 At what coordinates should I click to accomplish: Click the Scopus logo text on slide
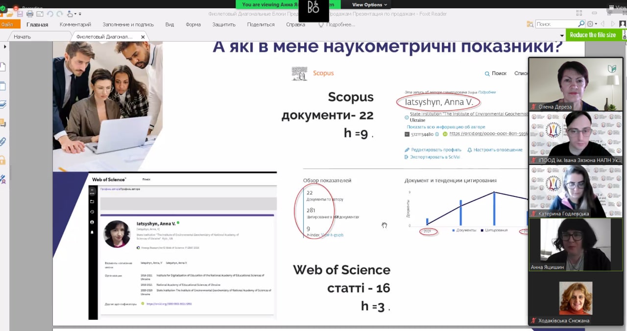pyautogui.click(x=323, y=73)
